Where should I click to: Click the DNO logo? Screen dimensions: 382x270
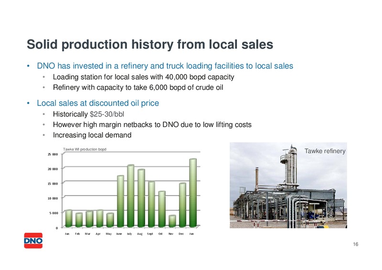[x=33, y=240]
